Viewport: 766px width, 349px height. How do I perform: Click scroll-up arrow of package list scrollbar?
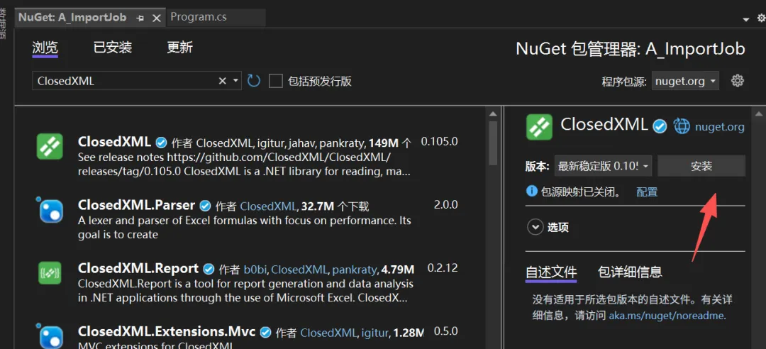494,114
